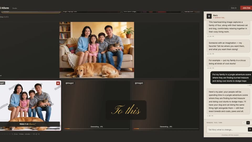
Task: Click the Sign In link
Action: (234, 8)
